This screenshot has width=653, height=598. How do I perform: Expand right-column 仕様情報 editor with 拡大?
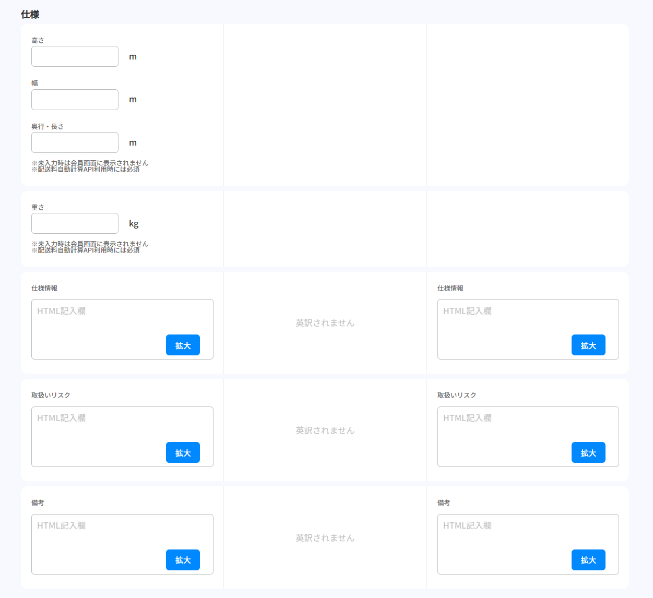click(x=588, y=345)
